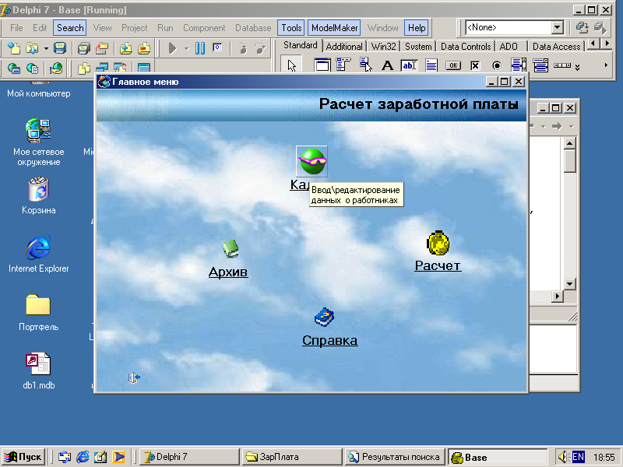Select the Label (A) component
The height and width of the screenshot is (467, 623).
[x=387, y=65]
